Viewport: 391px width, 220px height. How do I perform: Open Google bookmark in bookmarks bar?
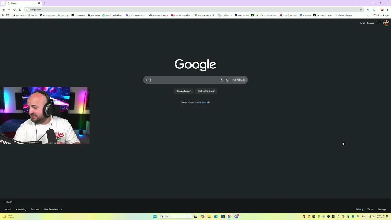33,15
